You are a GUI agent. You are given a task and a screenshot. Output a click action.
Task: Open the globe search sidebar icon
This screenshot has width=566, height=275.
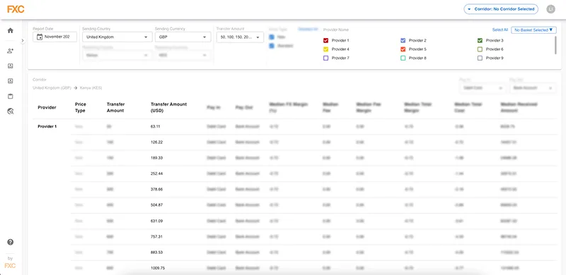[x=11, y=111]
